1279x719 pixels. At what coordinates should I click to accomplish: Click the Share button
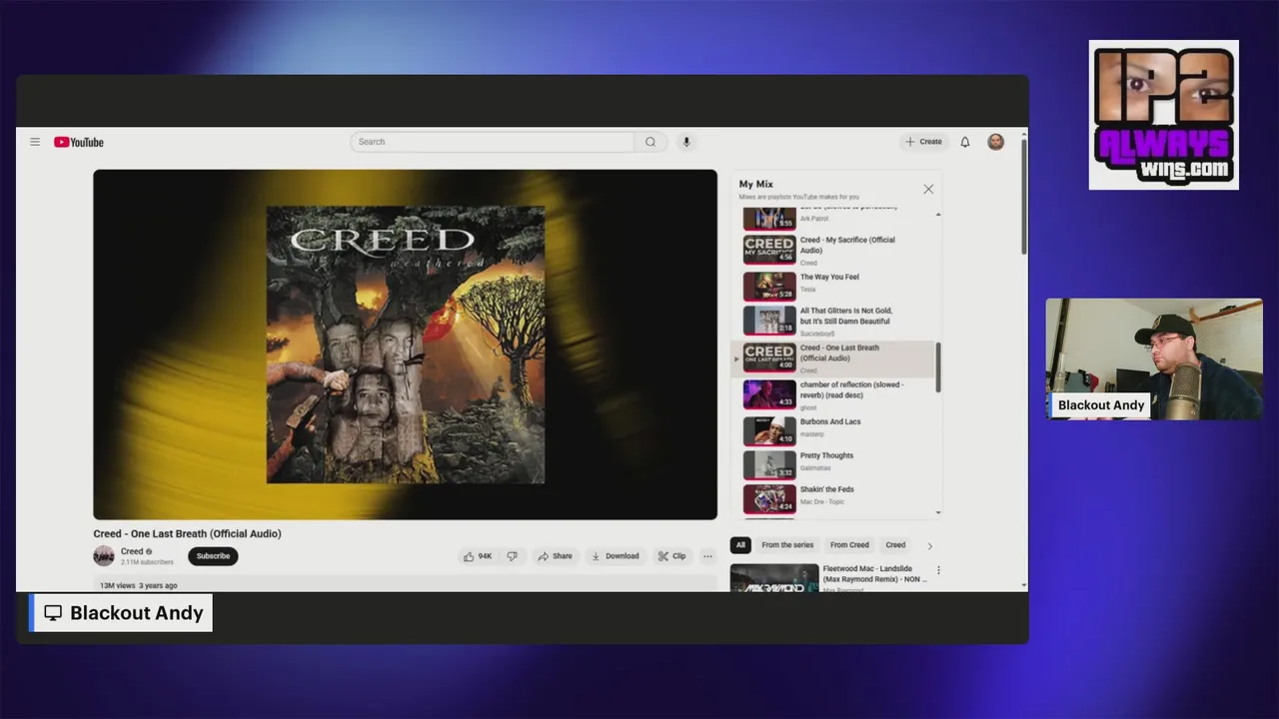[555, 556]
